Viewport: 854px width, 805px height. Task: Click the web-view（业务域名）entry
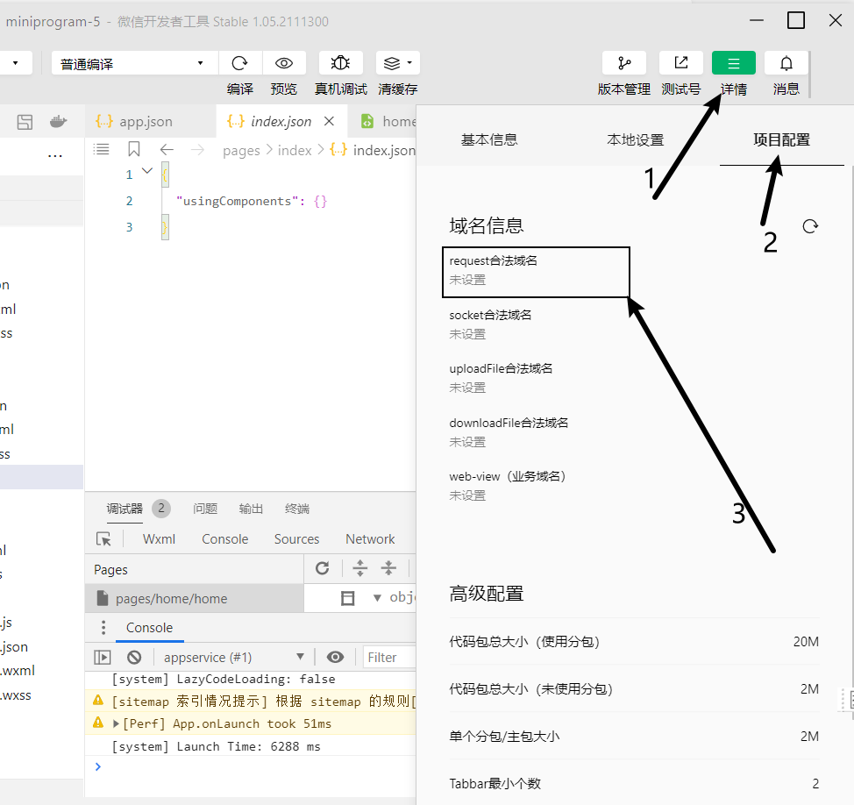click(x=508, y=486)
